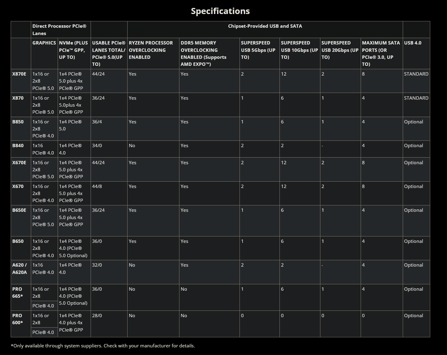Image resolution: width=447 pixels, height=355 pixels.
Task: Select the X870E row label
Action: pyautogui.click(x=19, y=74)
